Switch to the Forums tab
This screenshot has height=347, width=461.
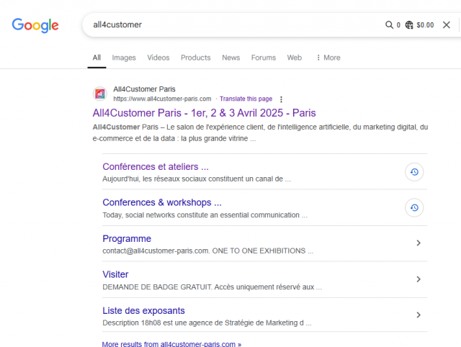264,58
